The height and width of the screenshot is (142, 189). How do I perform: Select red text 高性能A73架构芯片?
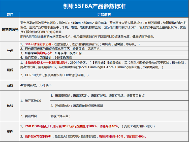[38, 136]
